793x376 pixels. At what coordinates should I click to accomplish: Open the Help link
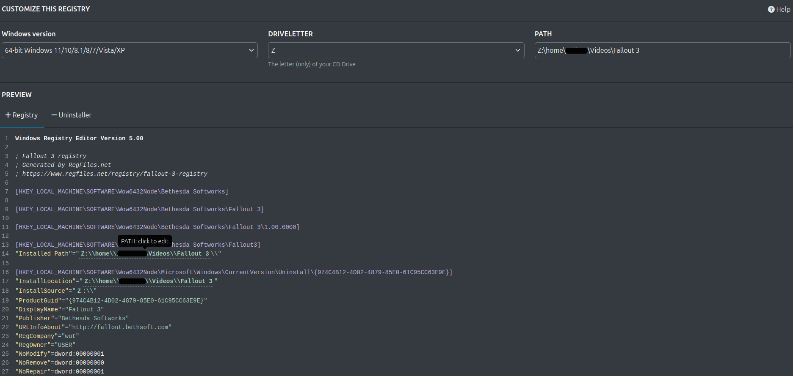tap(779, 9)
